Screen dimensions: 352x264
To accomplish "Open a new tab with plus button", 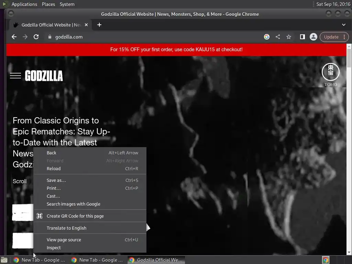I will 99,25.
